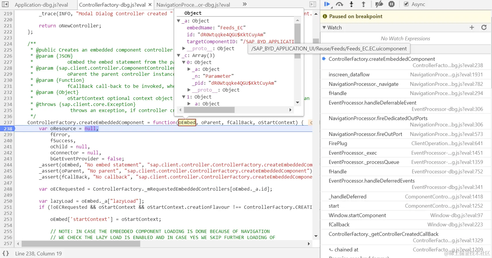Viewport: 492px width, 258px height.
Task: Collapse array item 0: Object
Action: [184, 62]
